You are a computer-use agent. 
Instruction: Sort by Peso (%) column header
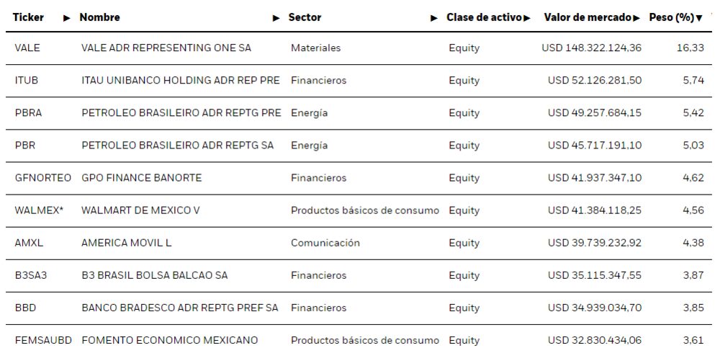(671, 17)
